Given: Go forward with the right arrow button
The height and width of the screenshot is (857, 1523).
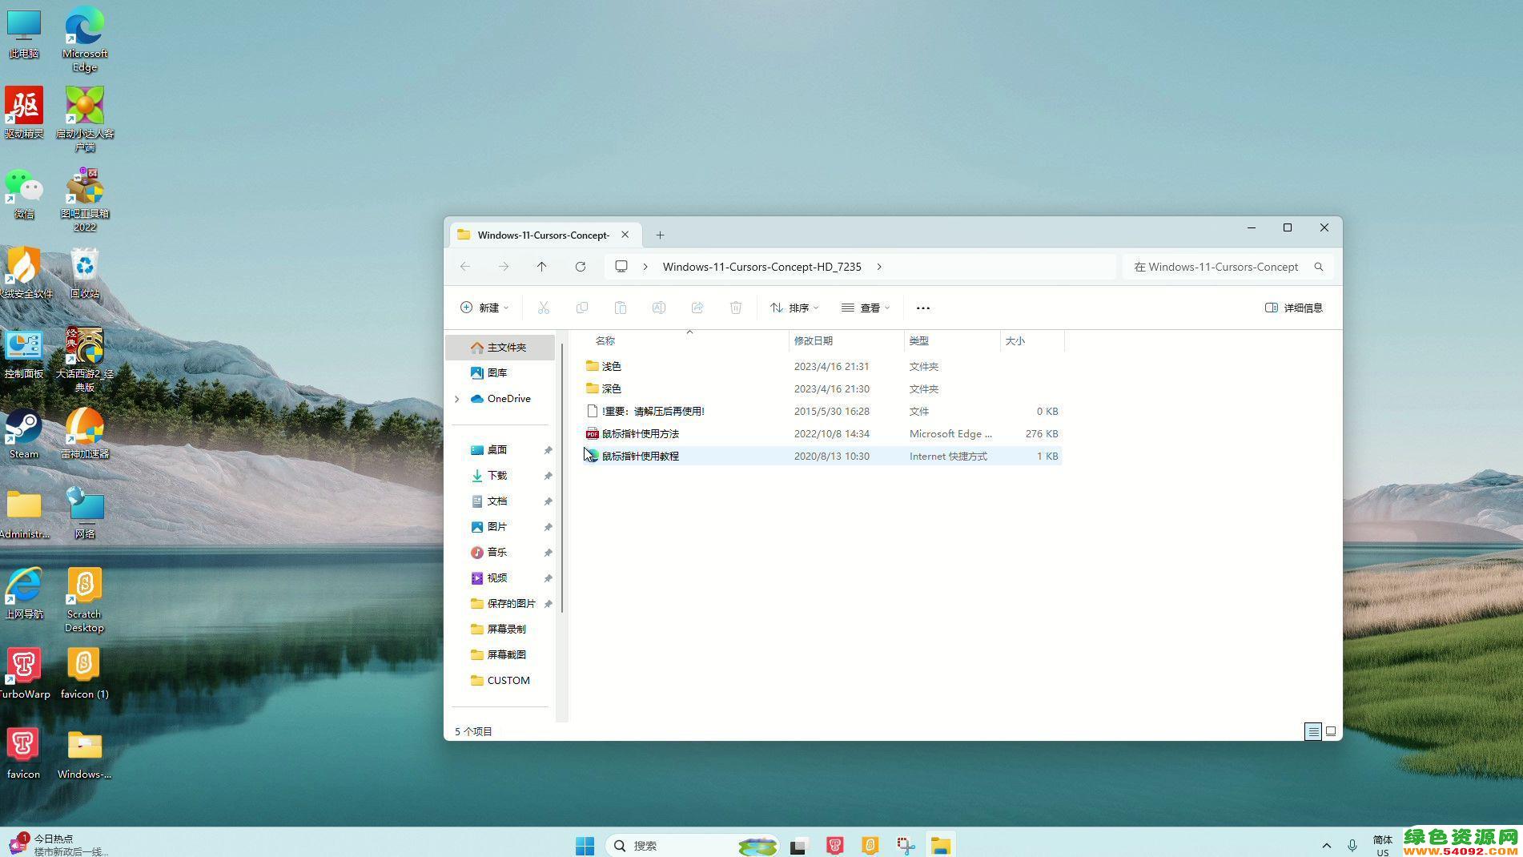Looking at the screenshot, I should coord(504,267).
